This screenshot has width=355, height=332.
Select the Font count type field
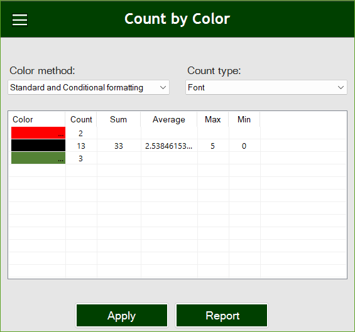point(266,87)
